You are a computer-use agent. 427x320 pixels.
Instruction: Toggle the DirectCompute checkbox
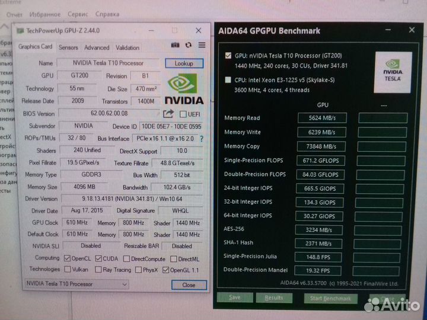tap(126, 259)
